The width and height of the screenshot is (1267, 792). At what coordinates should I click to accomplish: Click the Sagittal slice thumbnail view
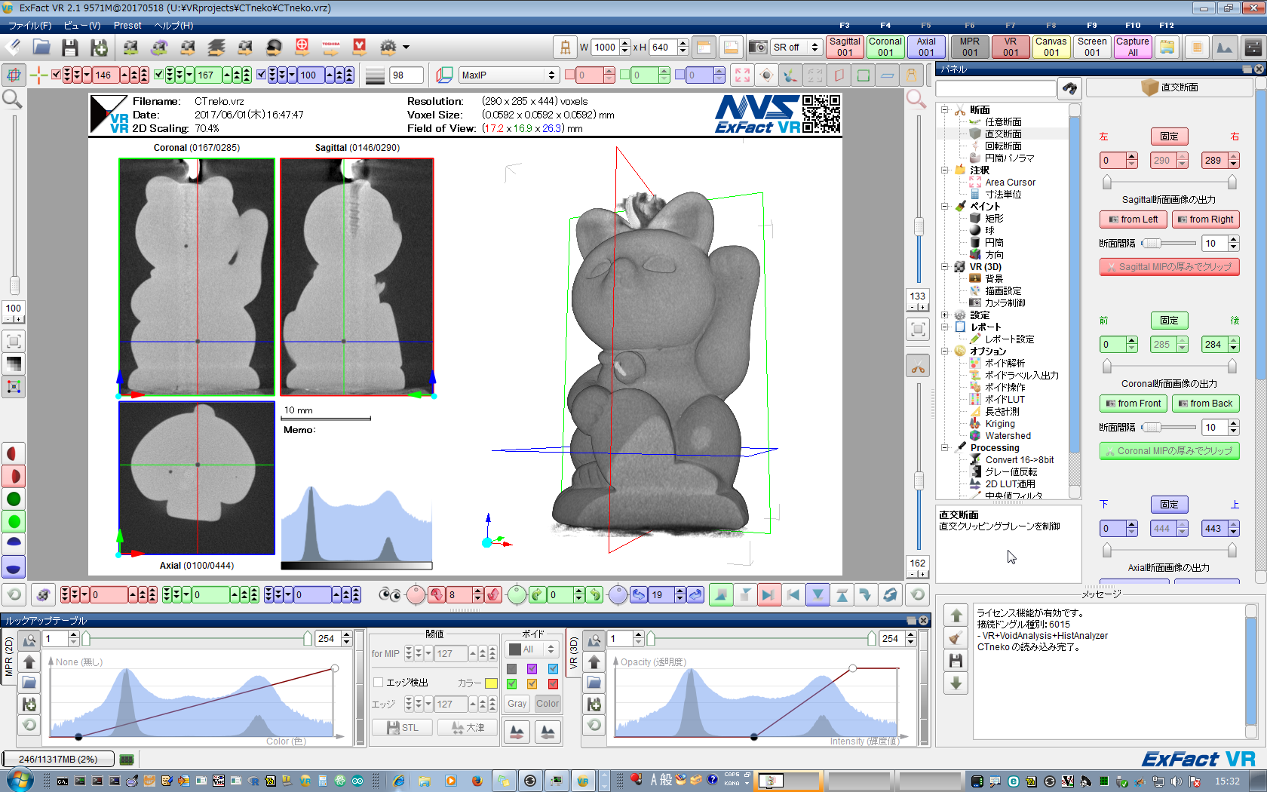pyautogui.click(x=357, y=277)
